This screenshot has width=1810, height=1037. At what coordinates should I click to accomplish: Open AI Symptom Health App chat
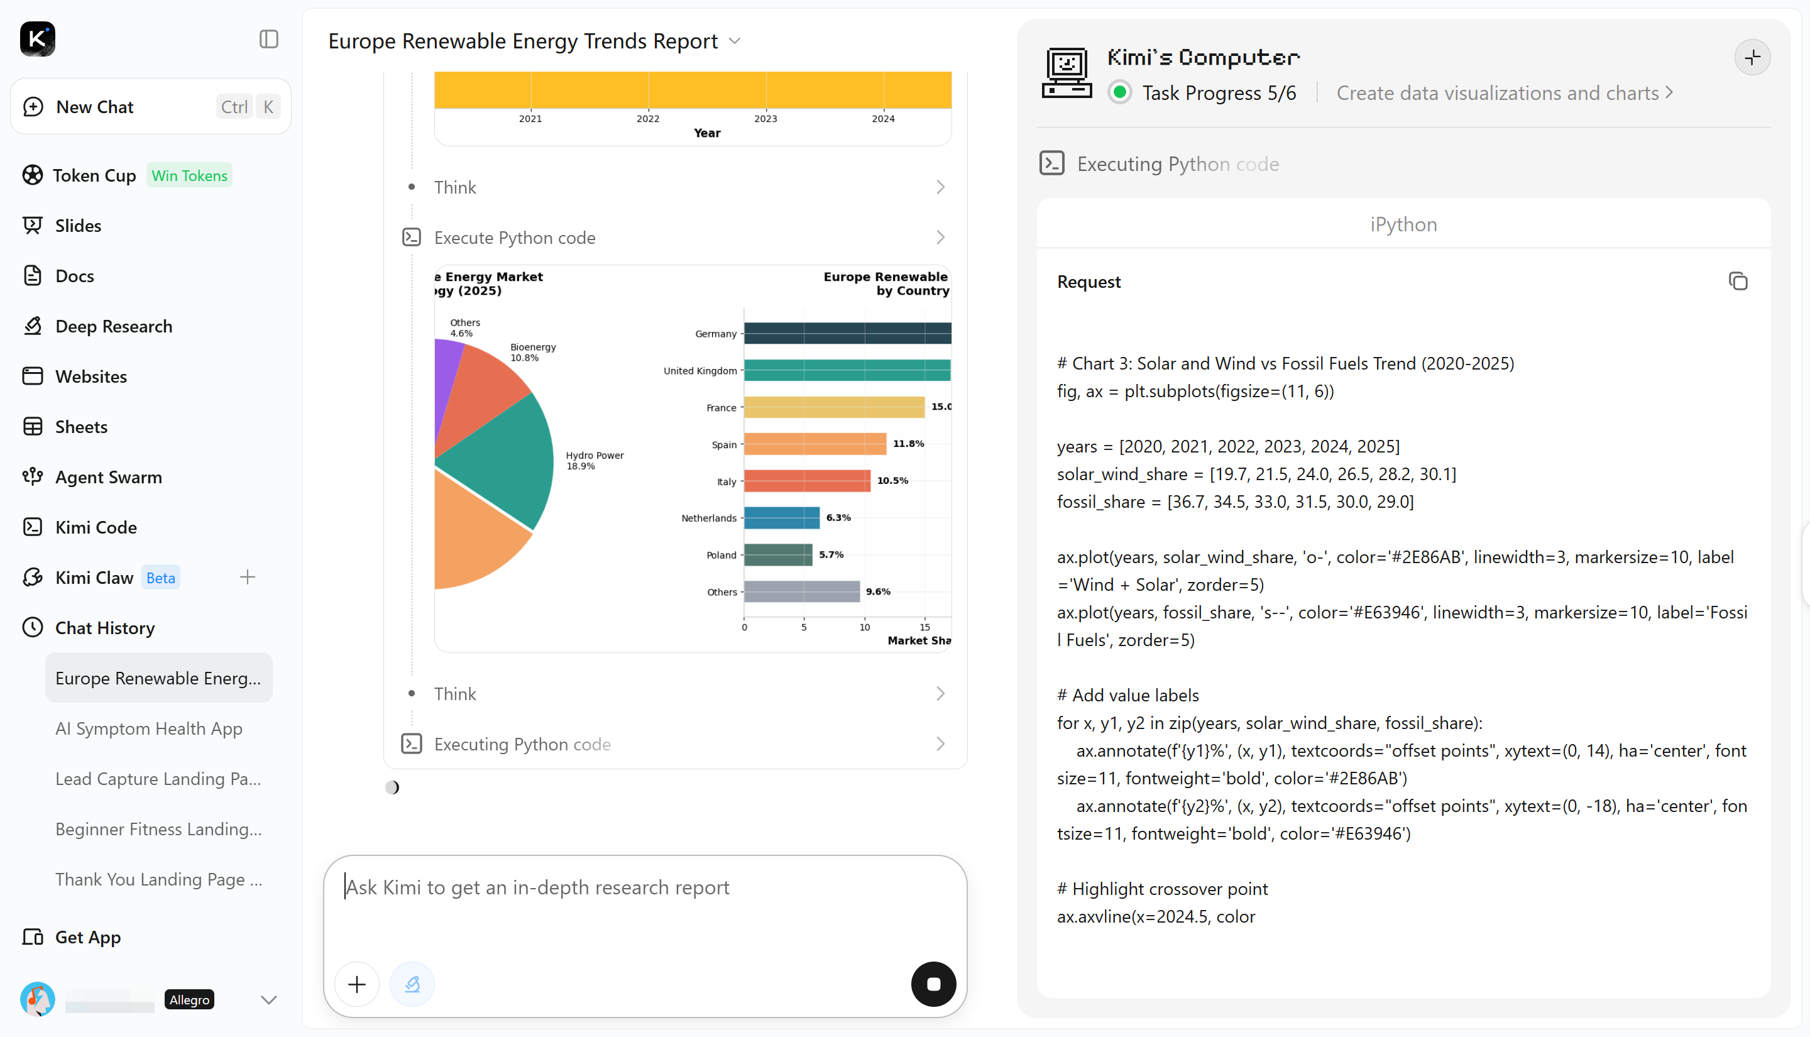(x=149, y=728)
